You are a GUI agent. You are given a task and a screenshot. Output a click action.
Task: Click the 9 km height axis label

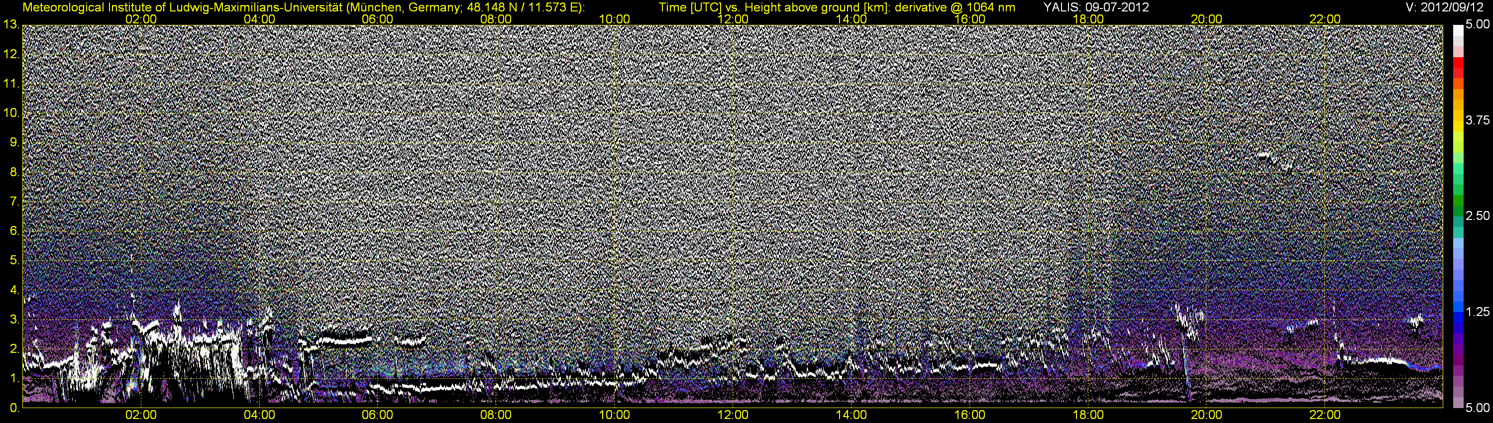(14, 142)
